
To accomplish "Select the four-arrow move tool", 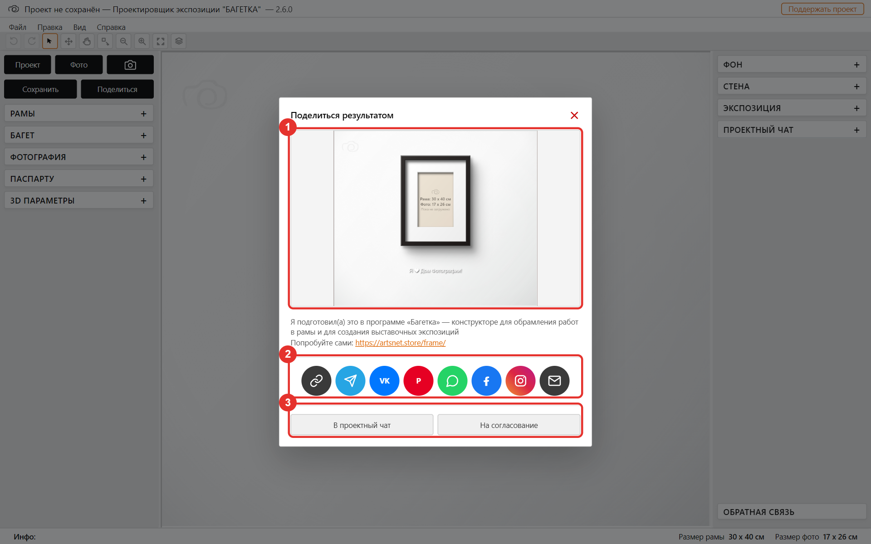I will [69, 41].
